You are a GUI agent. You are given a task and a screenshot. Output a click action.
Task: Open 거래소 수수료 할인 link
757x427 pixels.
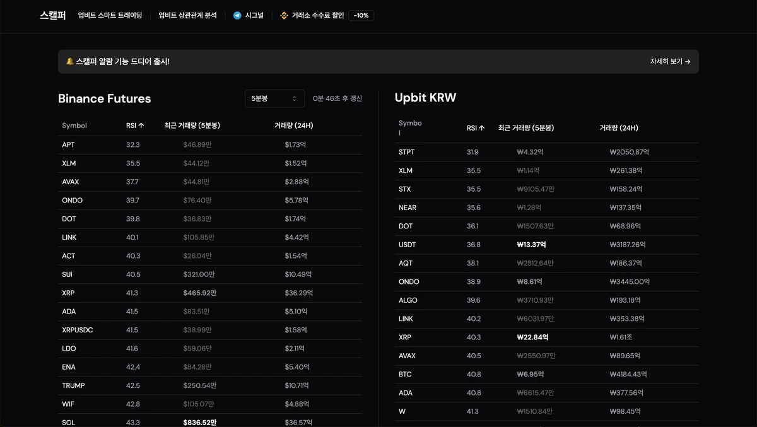click(x=318, y=15)
